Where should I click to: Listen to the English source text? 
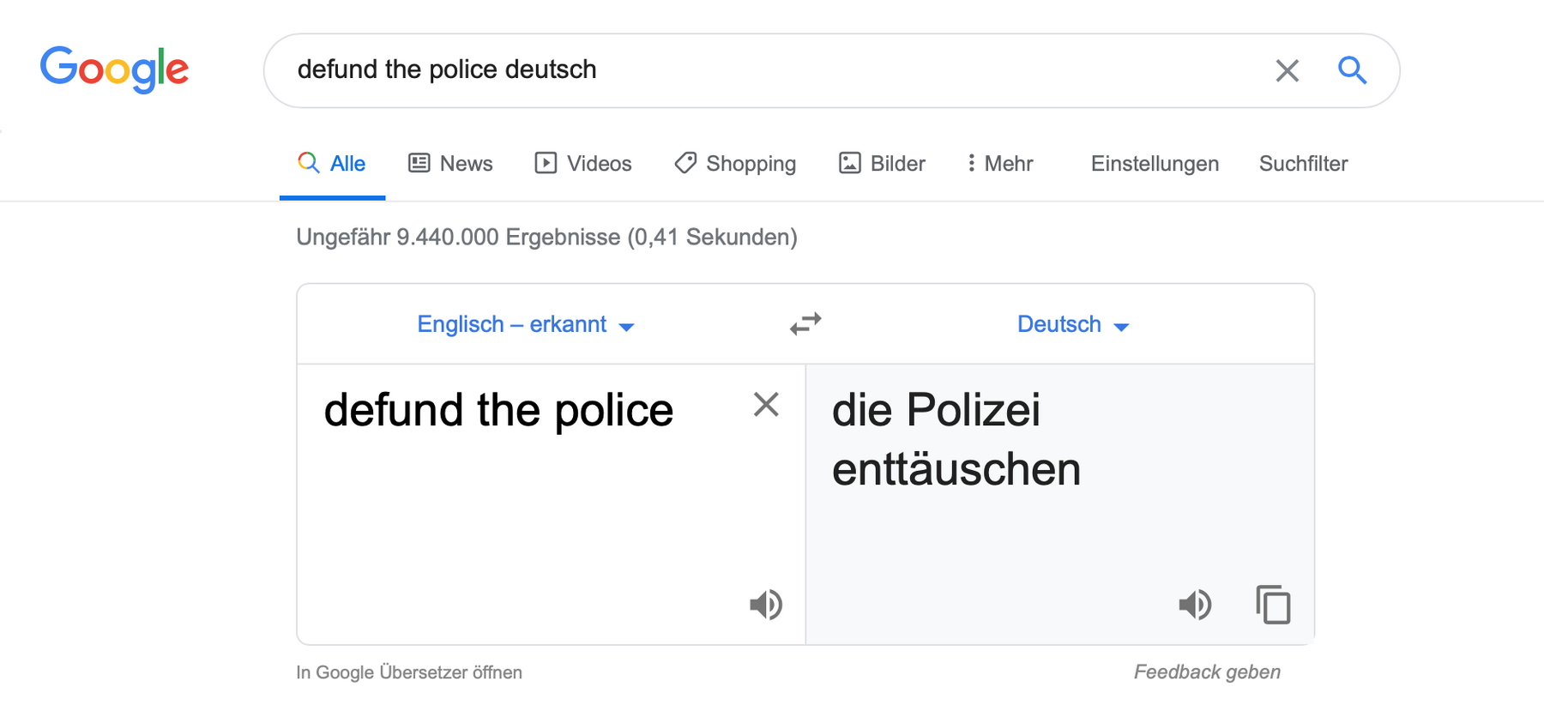pos(766,605)
